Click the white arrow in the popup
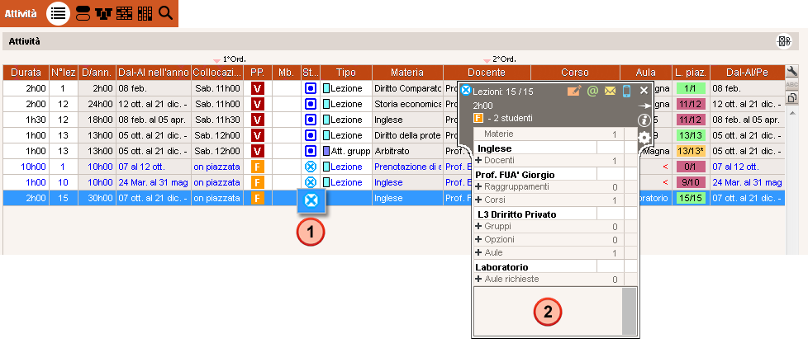Viewport: 808px width, 348px height. (x=644, y=106)
